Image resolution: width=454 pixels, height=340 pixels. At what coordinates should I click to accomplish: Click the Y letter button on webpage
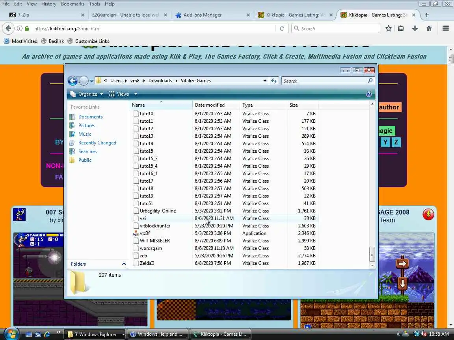pos(385,142)
